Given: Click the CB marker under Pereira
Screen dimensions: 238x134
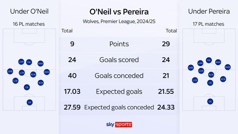Looking at the screenshot, I should (x=210, y=83).
